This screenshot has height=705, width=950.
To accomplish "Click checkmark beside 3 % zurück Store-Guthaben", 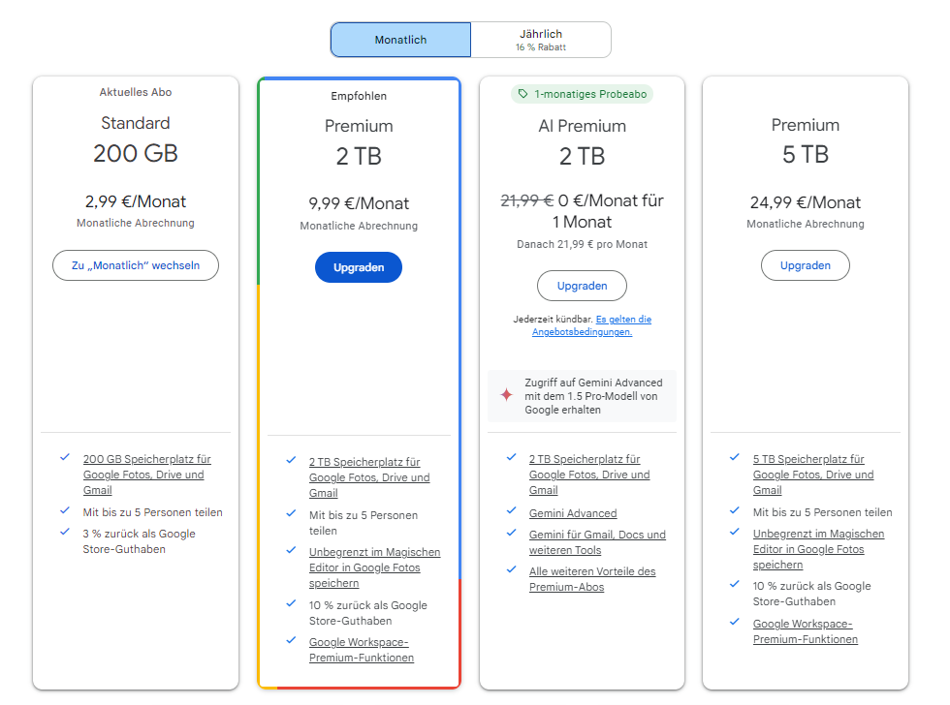I will pos(65,532).
